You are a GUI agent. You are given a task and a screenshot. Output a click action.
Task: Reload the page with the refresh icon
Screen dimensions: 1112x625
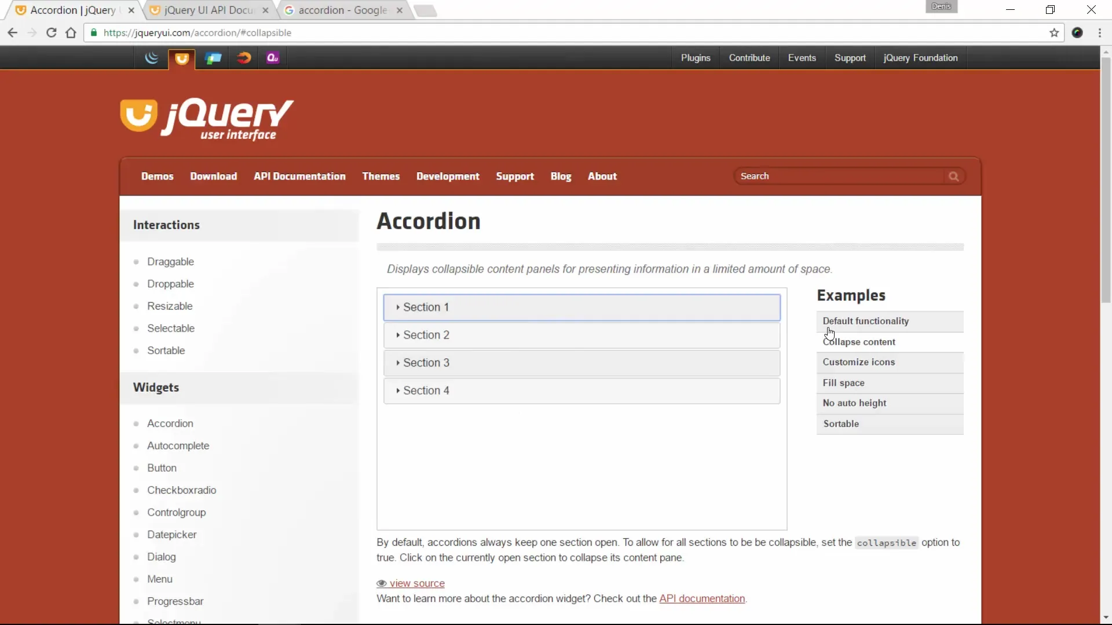[52, 33]
